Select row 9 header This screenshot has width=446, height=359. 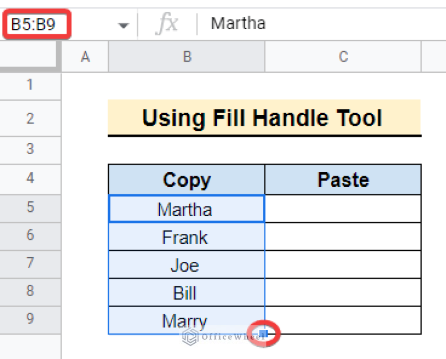30,320
